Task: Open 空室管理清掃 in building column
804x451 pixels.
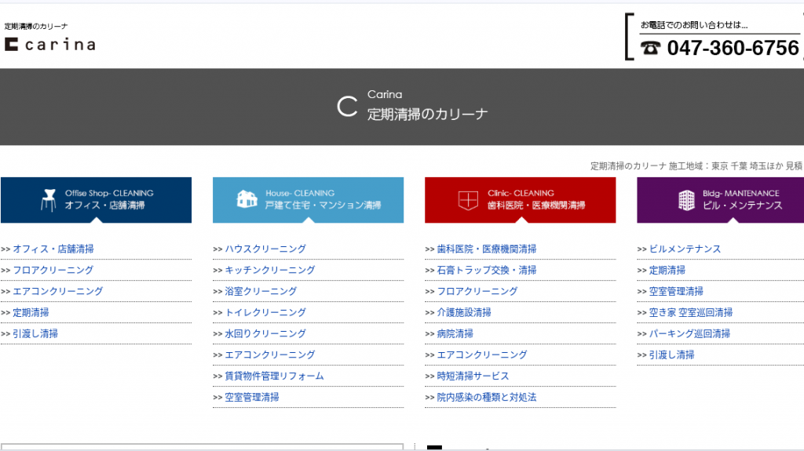Action: [x=676, y=291]
